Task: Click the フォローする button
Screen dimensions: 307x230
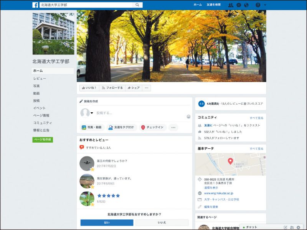Action: pyautogui.click(x=112, y=88)
